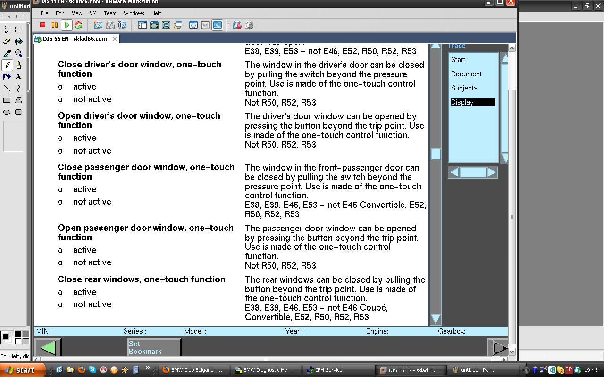Open the Snapshot Manager wrench-clock icon
The width and height of the screenshot is (604, 377).
click(122, 25)
